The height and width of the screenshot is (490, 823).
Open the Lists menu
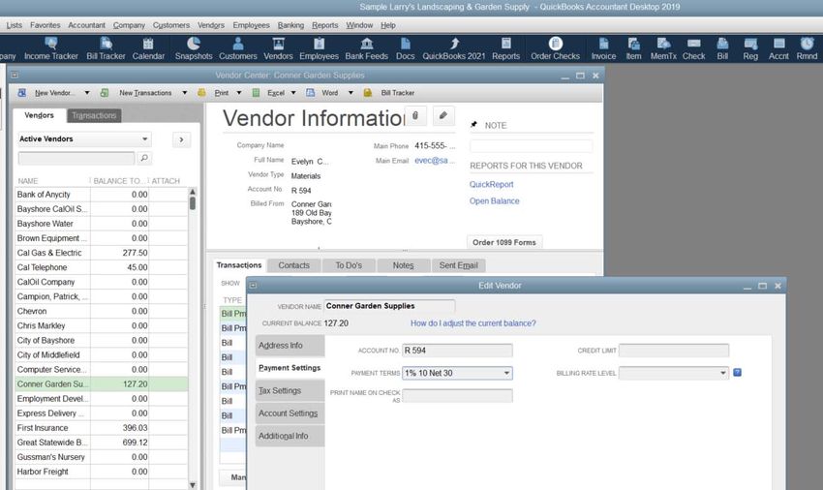pos(15,25)
